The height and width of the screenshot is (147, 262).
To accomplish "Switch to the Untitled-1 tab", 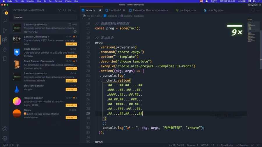I will [115, 10].
